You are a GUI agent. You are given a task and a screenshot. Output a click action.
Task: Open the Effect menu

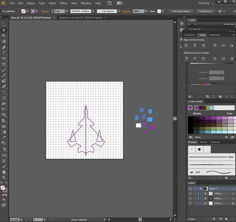pos(64,3)
